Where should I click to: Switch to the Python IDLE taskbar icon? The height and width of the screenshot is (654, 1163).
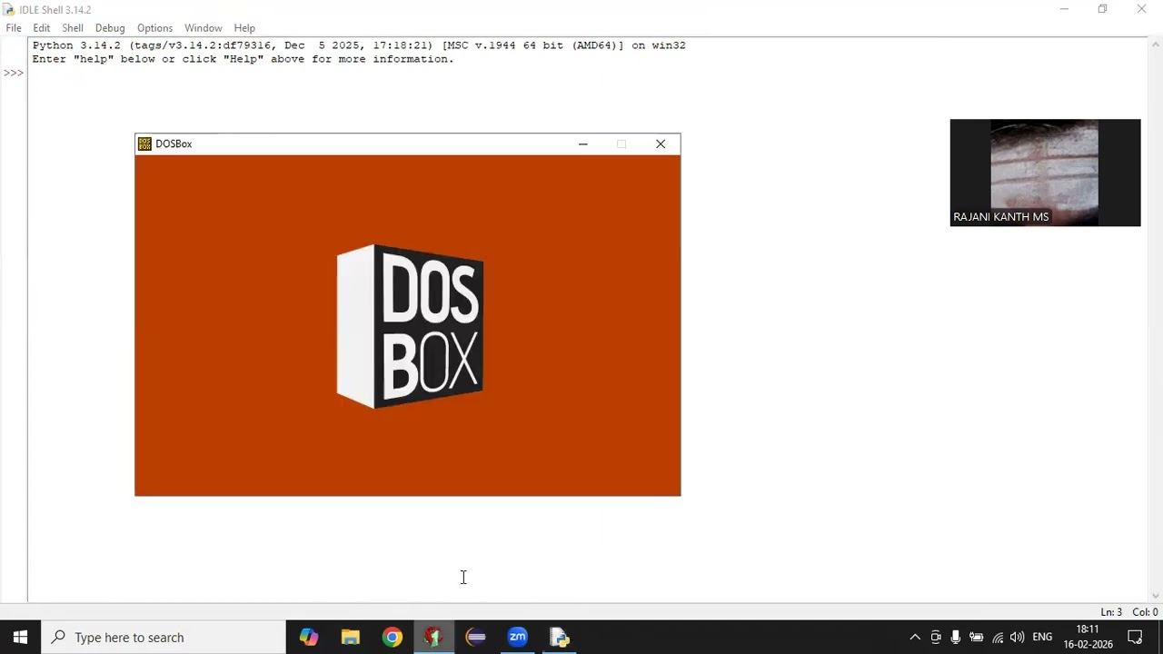tap(560, 637)
